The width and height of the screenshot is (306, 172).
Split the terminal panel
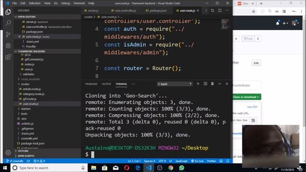click(205, 84)
